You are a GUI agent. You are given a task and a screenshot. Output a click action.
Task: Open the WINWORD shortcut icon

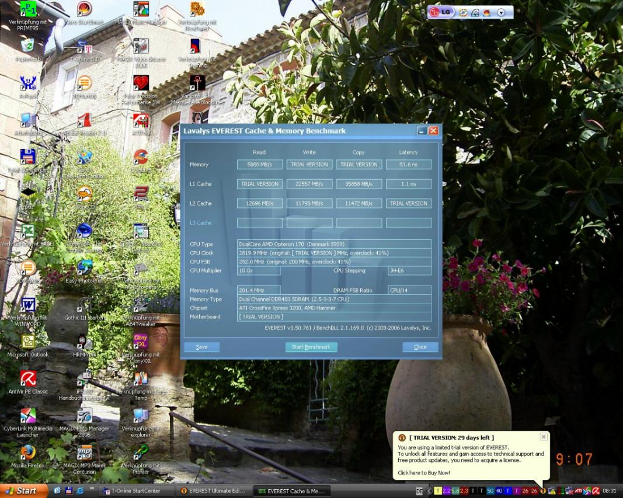(27, 305)
